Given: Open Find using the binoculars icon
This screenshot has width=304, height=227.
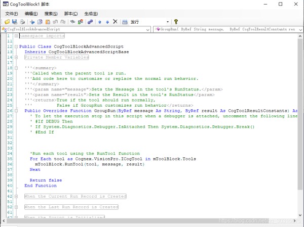Looking at the screenshot, I should 72,22.
